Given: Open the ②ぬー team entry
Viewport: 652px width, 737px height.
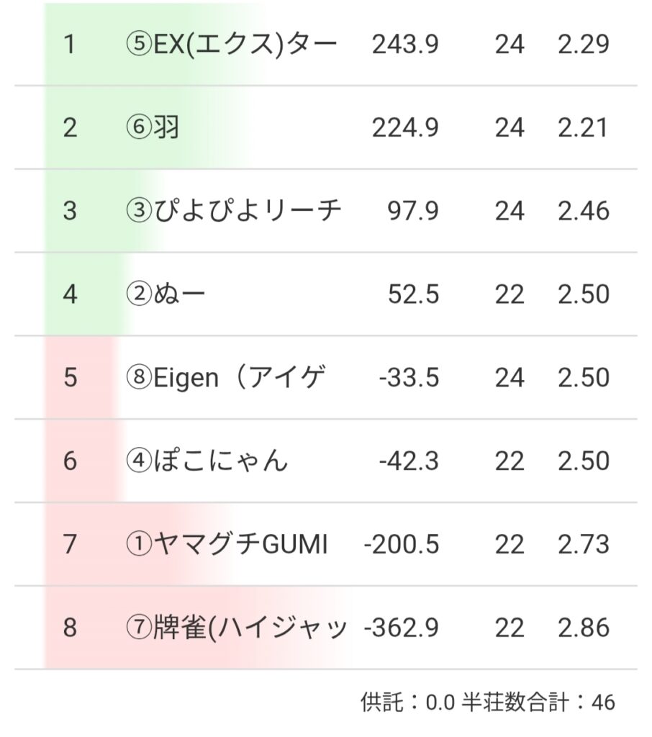Looking at the screenshot, I should 166,294.
